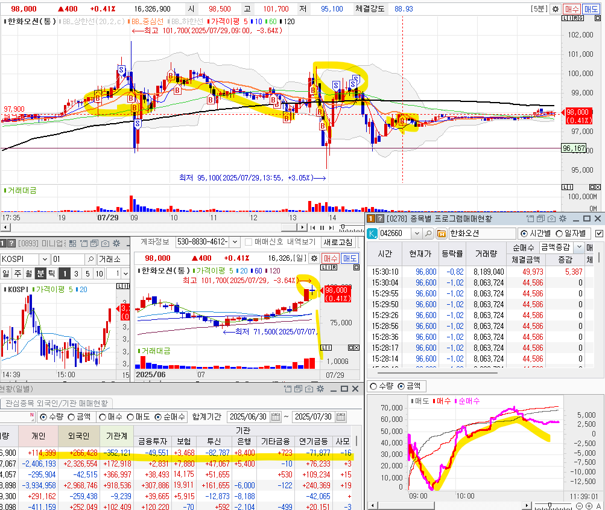Select the 시간별 radio button
This screenshot has width=605, height=510.
[x=524, y=234]
